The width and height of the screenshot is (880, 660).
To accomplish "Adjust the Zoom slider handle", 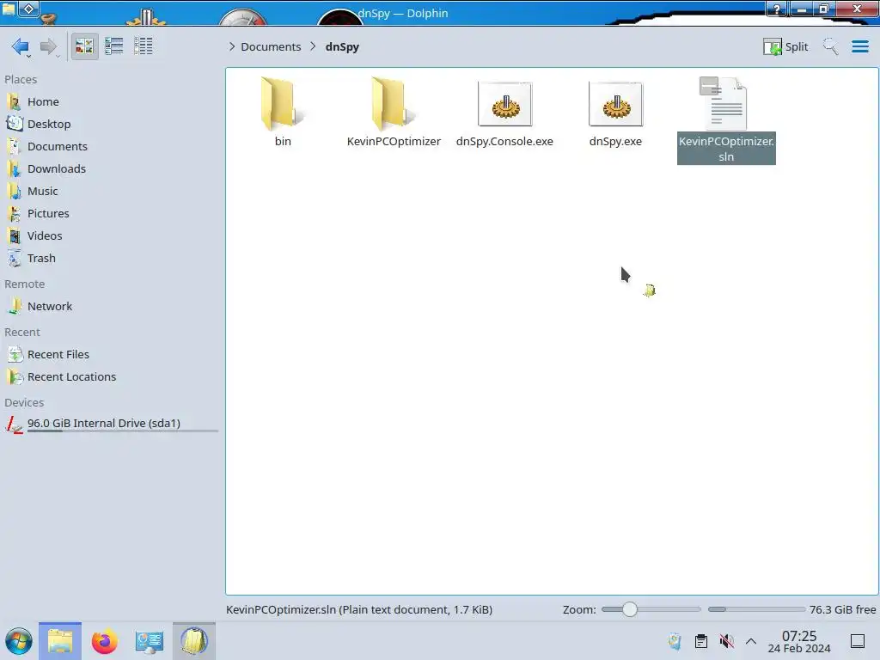I will [x=630, y=609].
